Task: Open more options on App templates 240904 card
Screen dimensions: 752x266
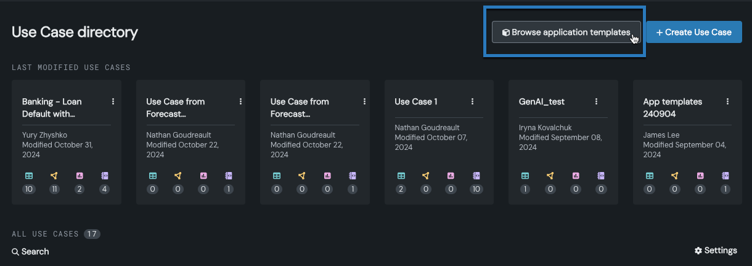Action: pyautogui.click(x=728, y=101)
